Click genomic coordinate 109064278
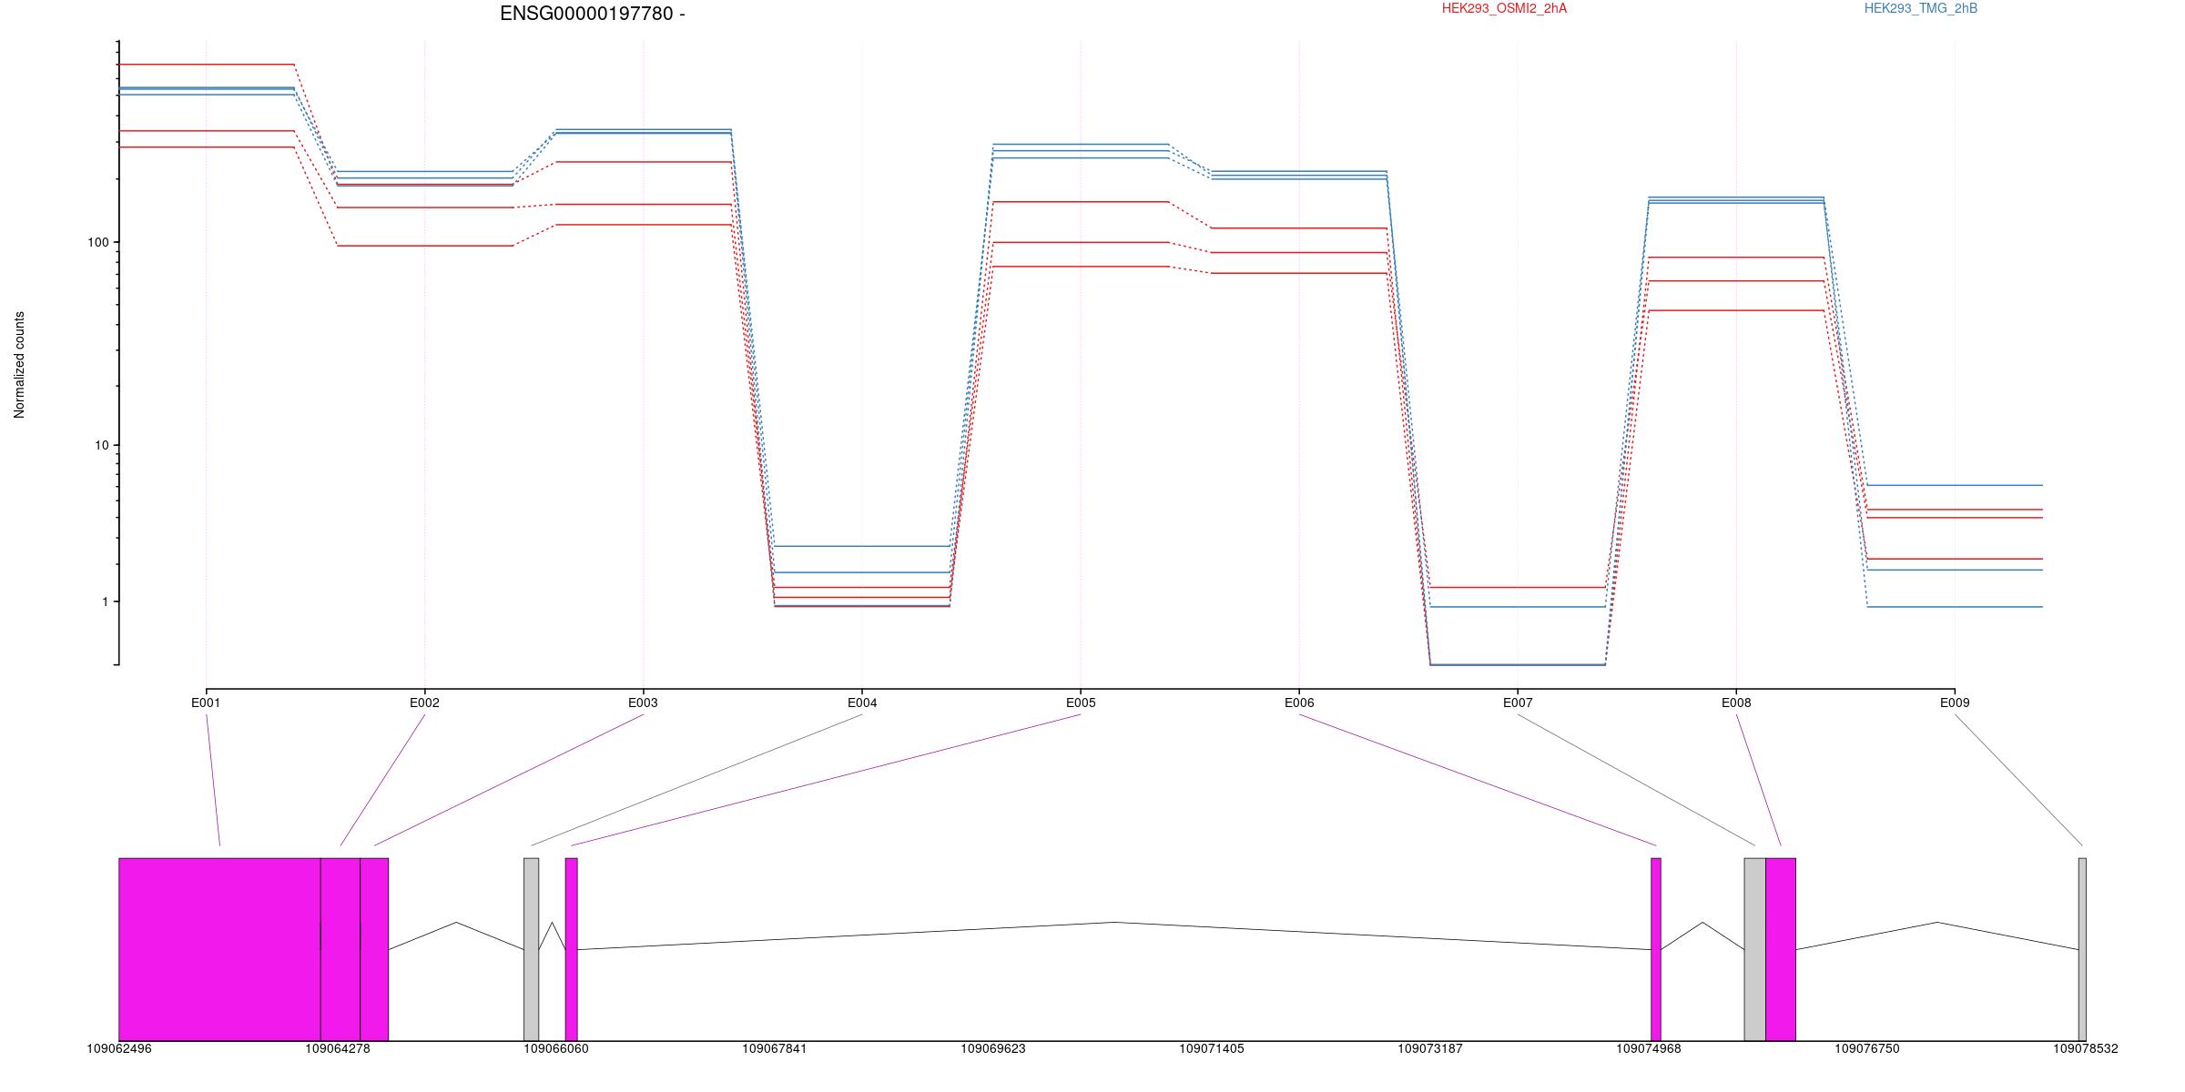The image size is (2185, 1092). click(x=338, y=1048)
